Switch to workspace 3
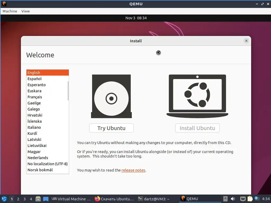 (x=25, y=199)
